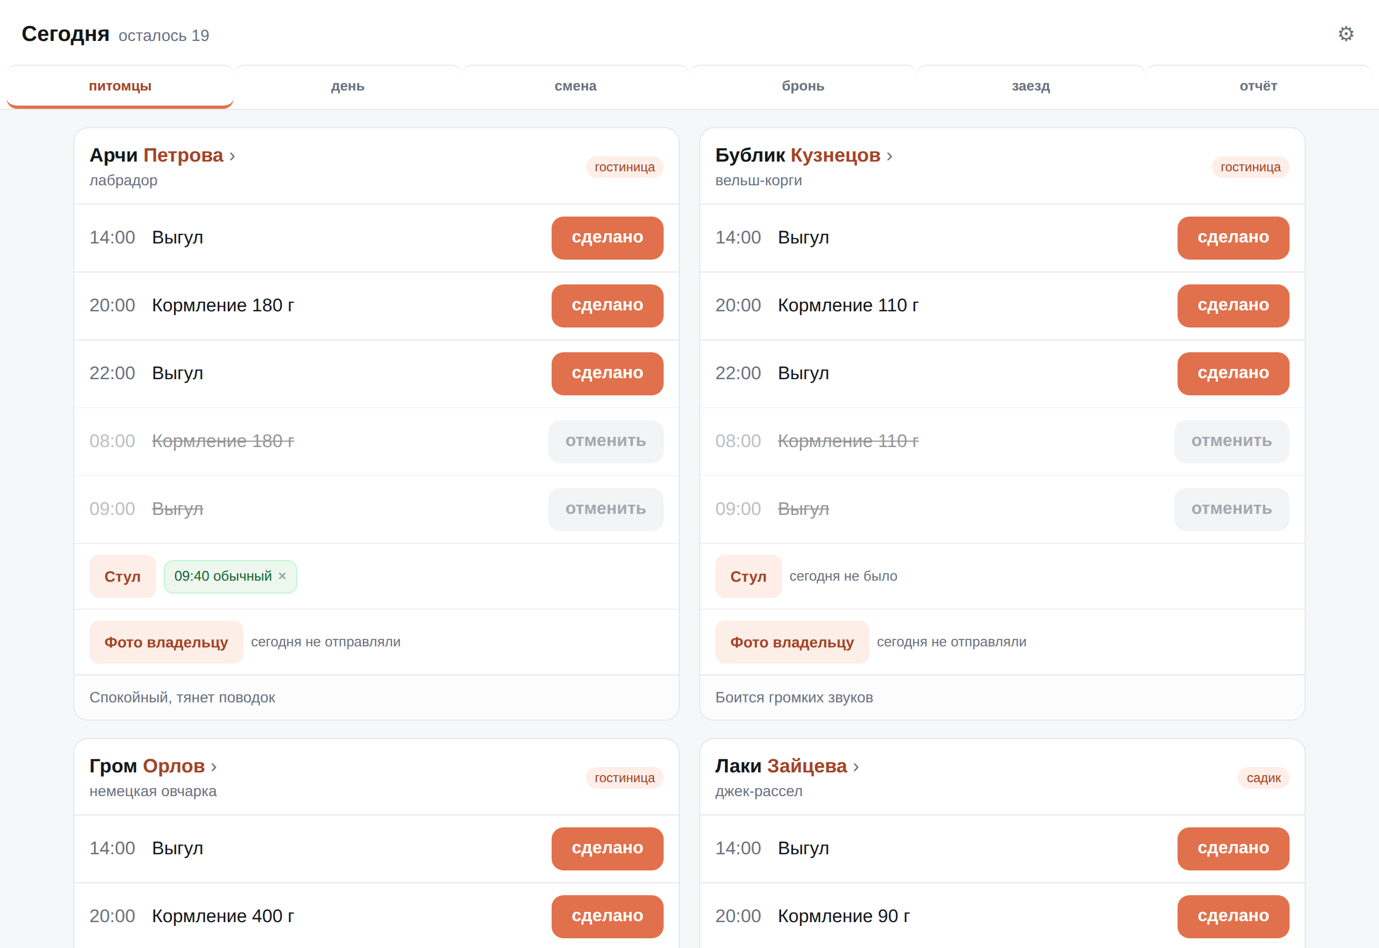Mark Бублик's 14:00 Выгул as сделано
Viewport: 1379px width, 948px height.
[1233, 238]
